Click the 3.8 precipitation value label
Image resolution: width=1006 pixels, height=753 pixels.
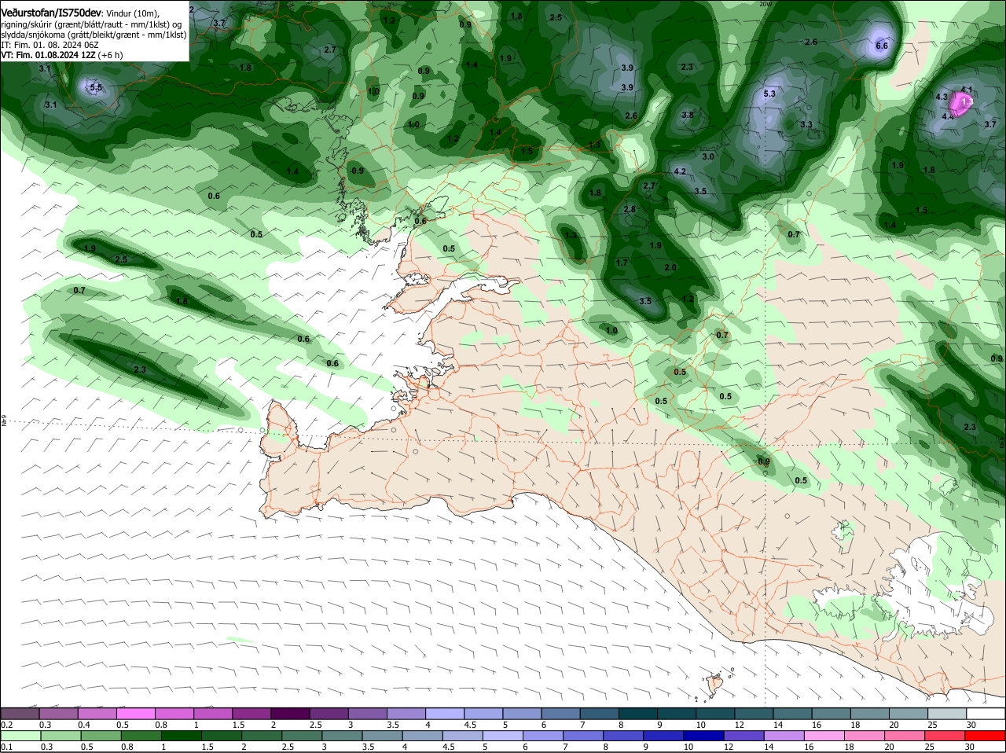pos(688,115)
